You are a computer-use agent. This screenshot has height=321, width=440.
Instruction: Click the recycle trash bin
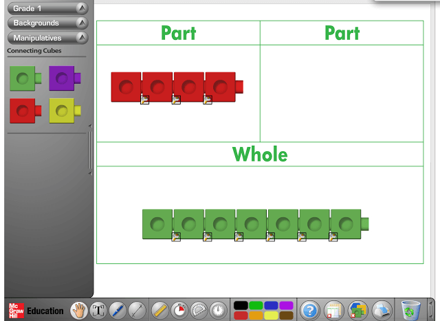pos(410,310)
